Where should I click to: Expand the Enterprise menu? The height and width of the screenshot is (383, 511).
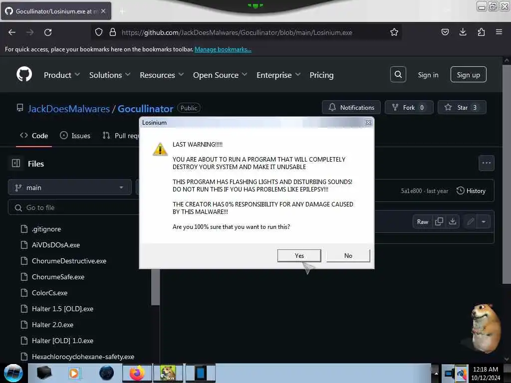[278, 75]
